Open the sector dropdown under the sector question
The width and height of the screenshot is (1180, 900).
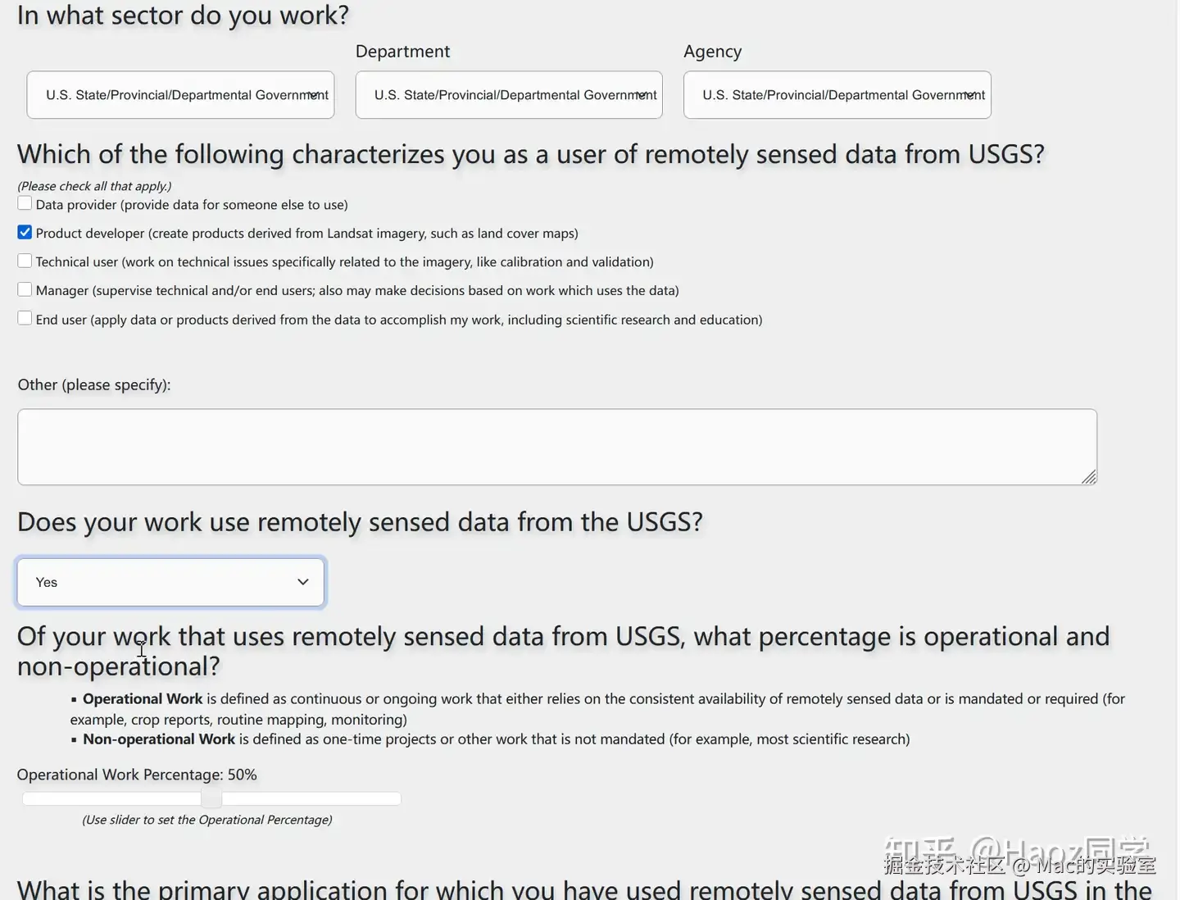click(x=180, y=95)
